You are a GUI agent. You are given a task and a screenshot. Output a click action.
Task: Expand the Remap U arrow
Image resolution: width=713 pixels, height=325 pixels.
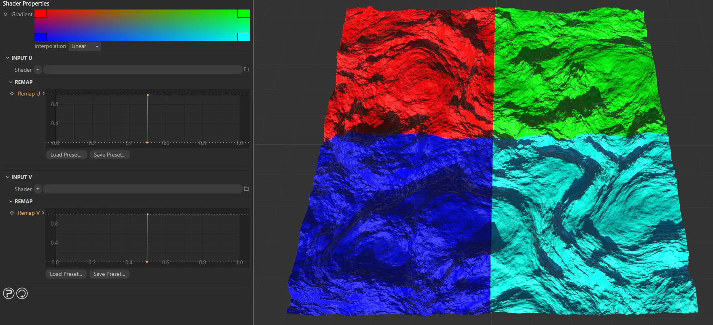tap(44, 94)
